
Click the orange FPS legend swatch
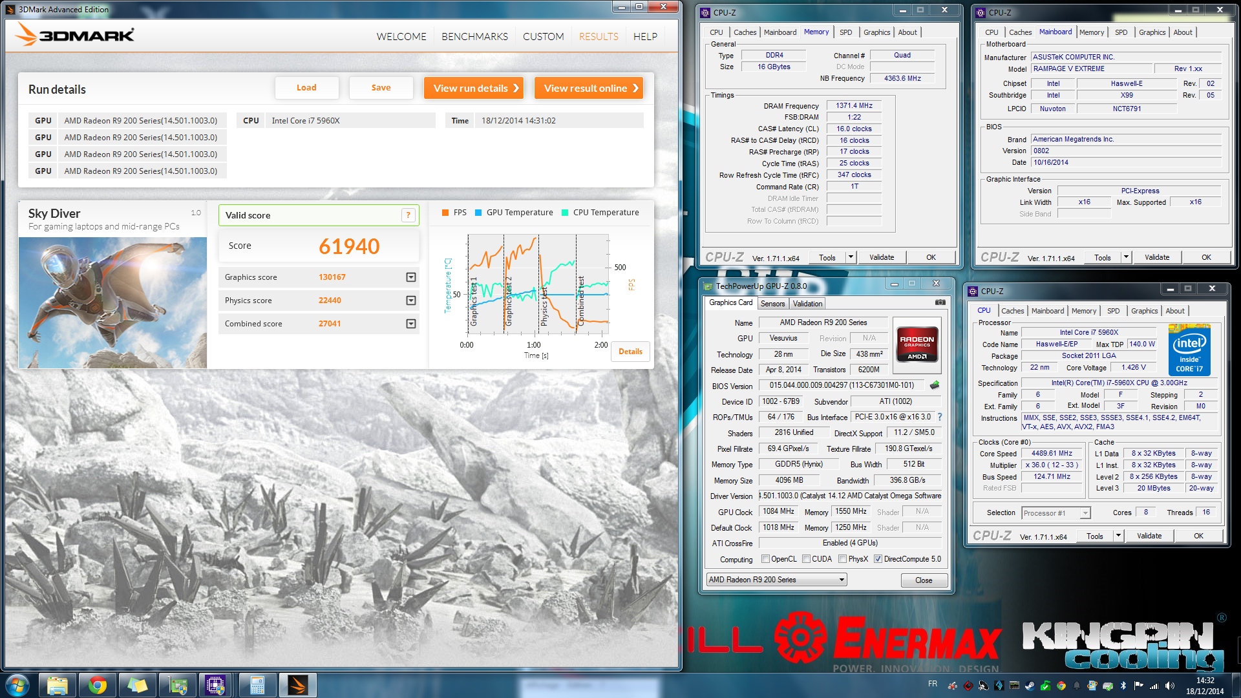click(x=445, y=213)
